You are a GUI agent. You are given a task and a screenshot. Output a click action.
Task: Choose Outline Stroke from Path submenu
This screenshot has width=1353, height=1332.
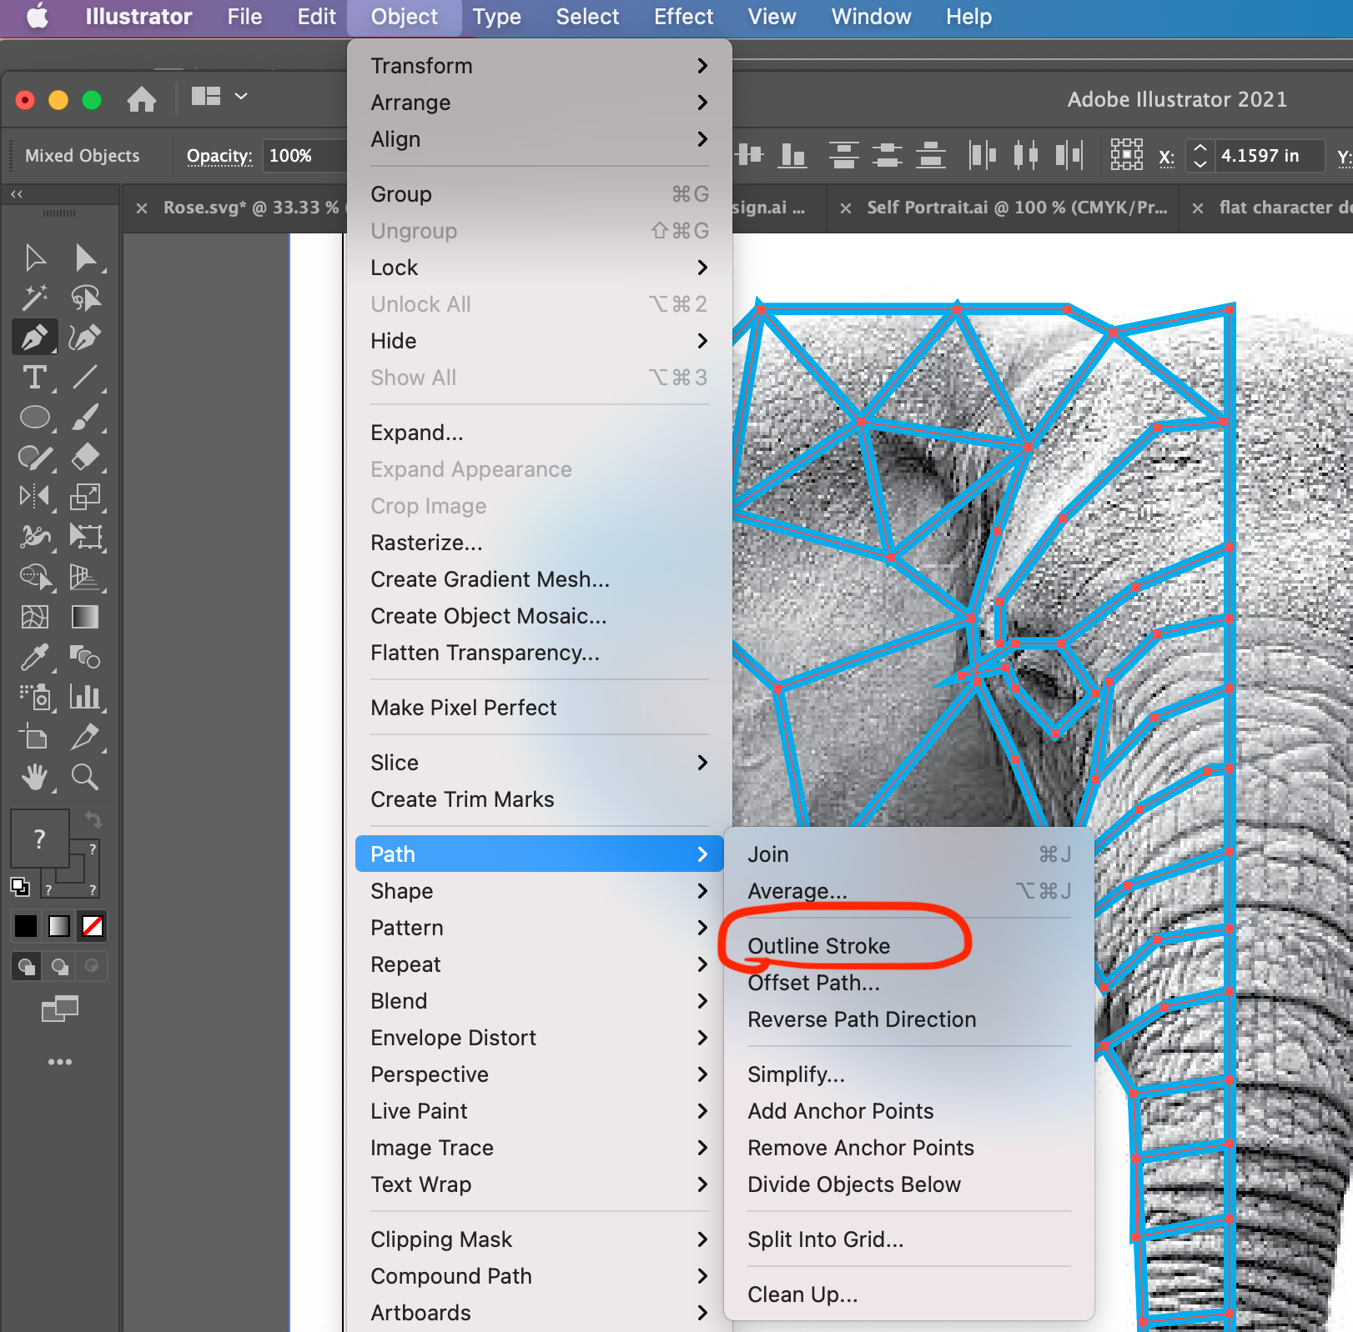point(908,946)
